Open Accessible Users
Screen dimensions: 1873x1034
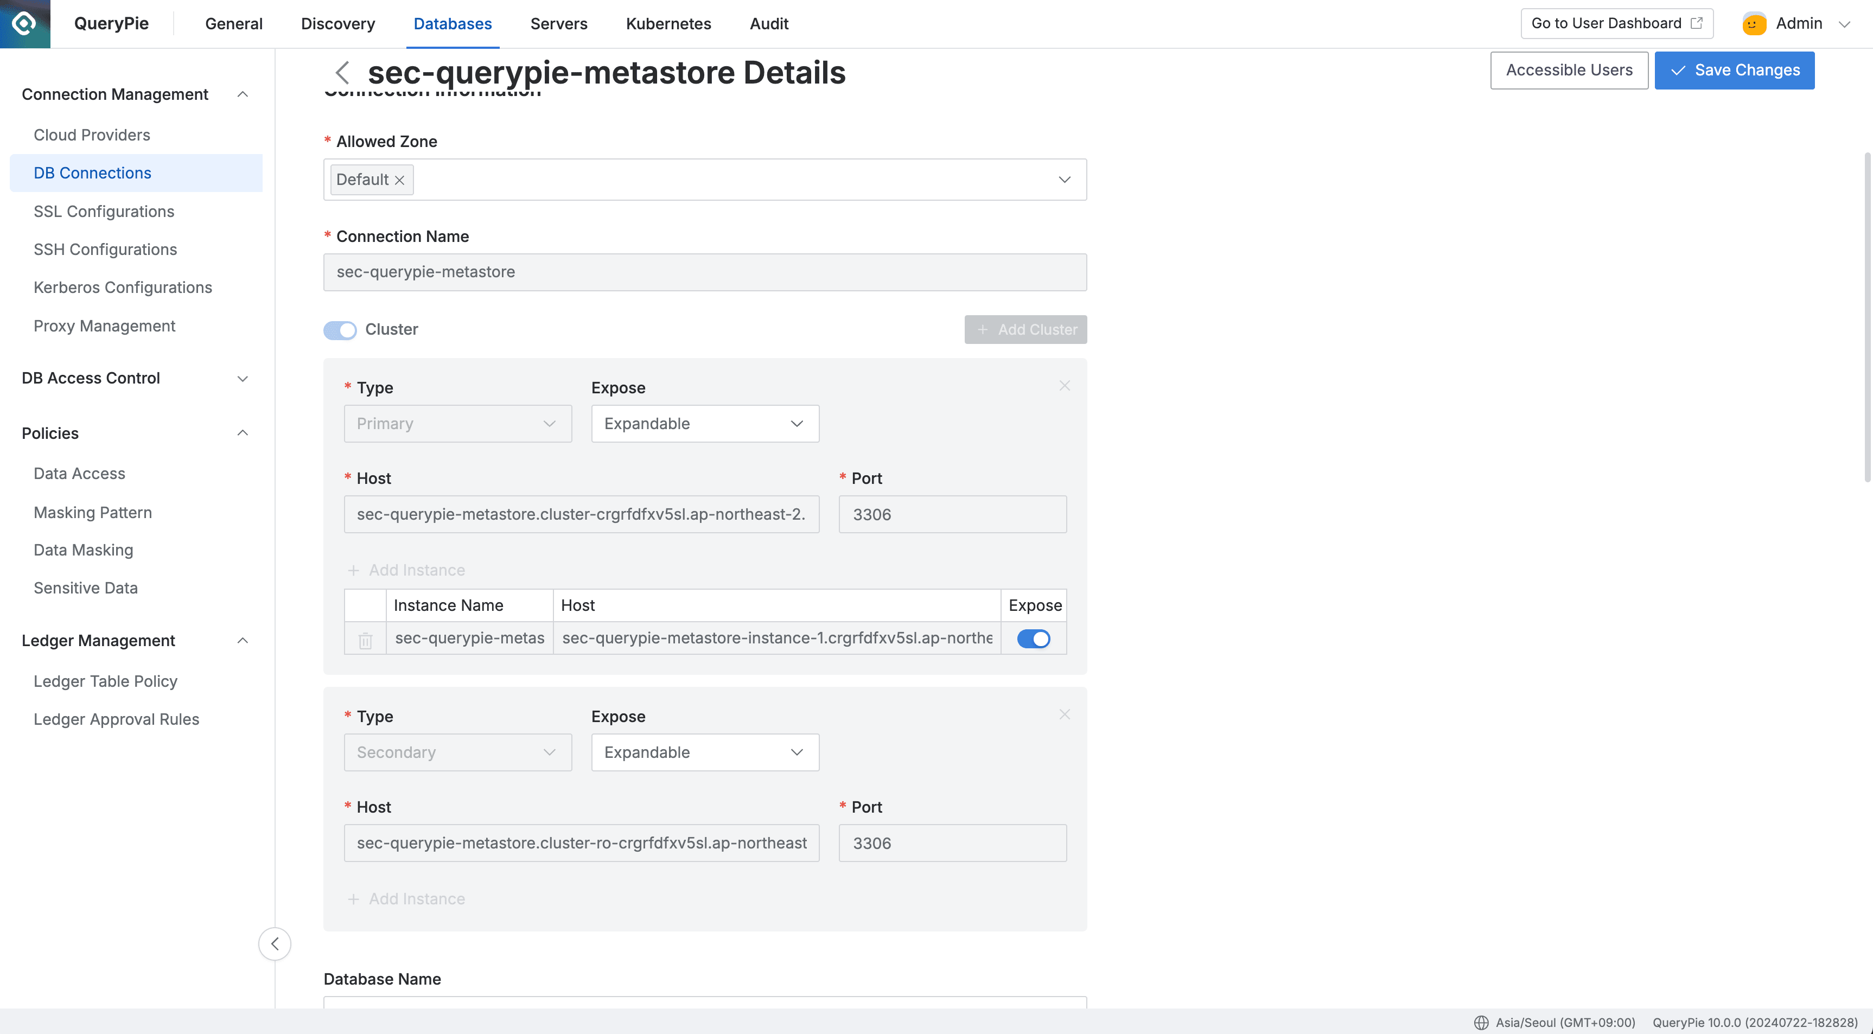point(1569,70)
